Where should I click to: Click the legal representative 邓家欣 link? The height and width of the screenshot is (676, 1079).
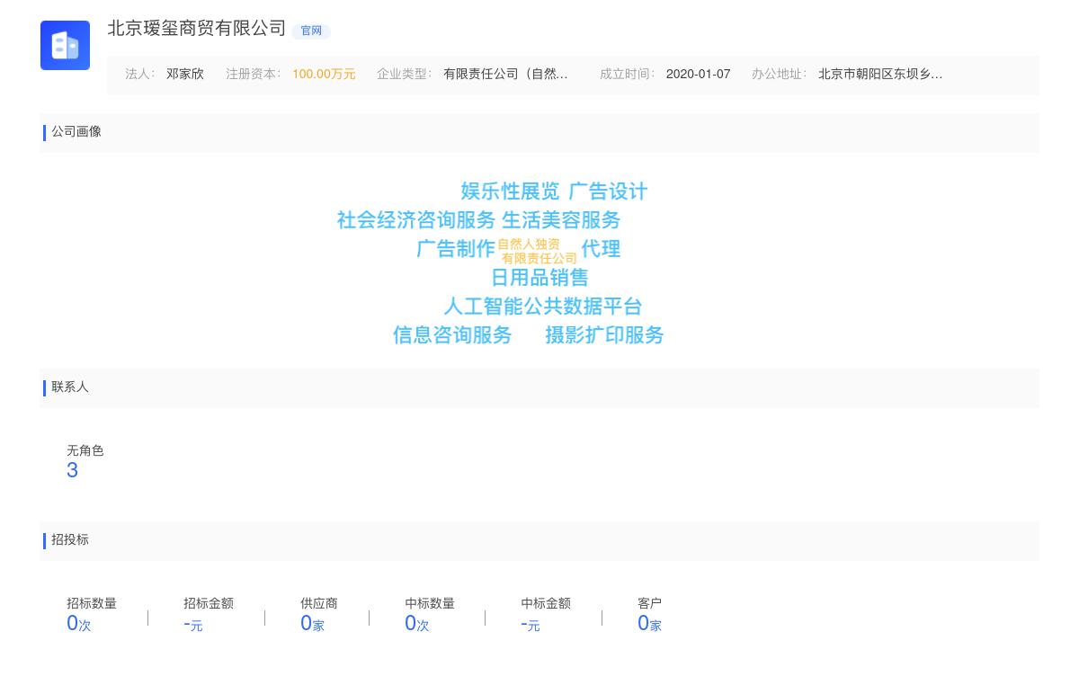(x=185, y=74)
